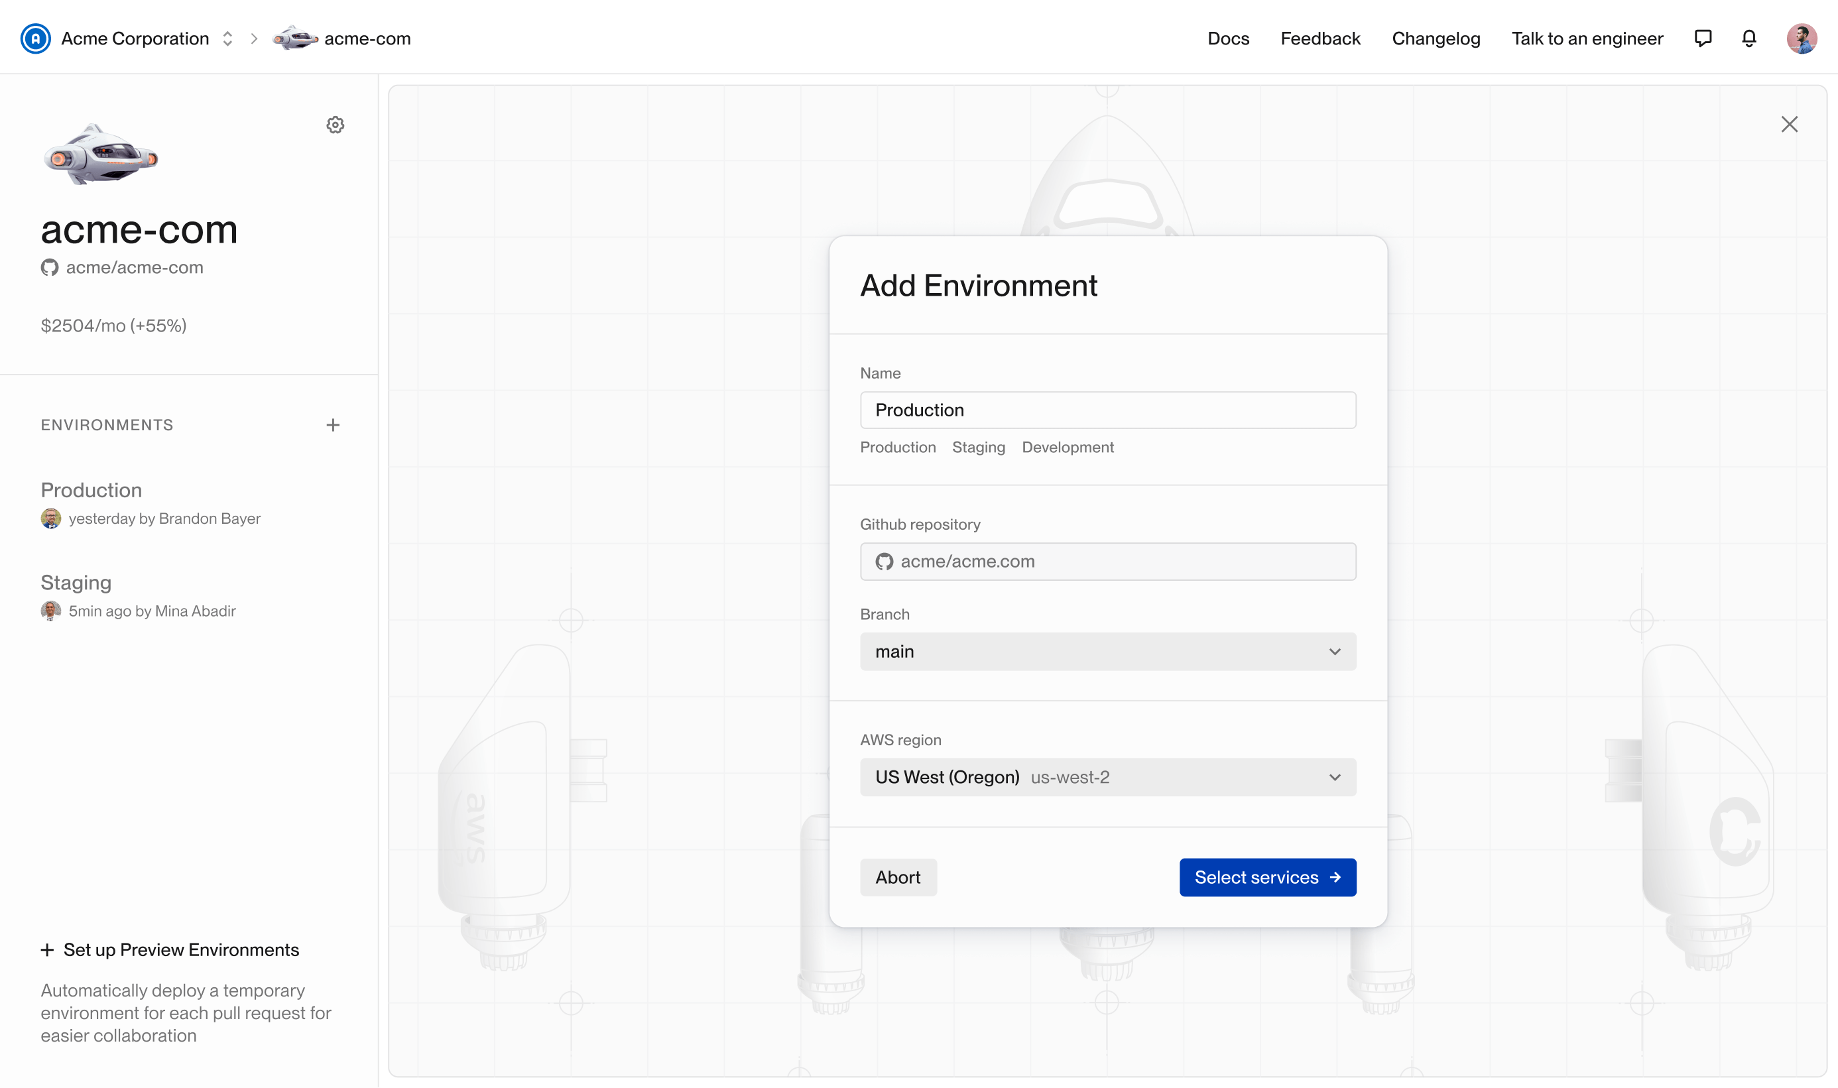Select the Staging name suggestion
This screenshot has width=1838, height=1088.
(x=978, y=448)
